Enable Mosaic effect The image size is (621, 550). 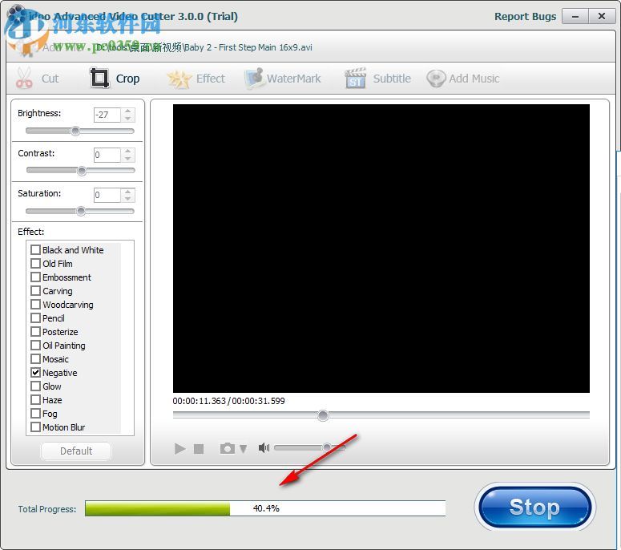(35, 359)
